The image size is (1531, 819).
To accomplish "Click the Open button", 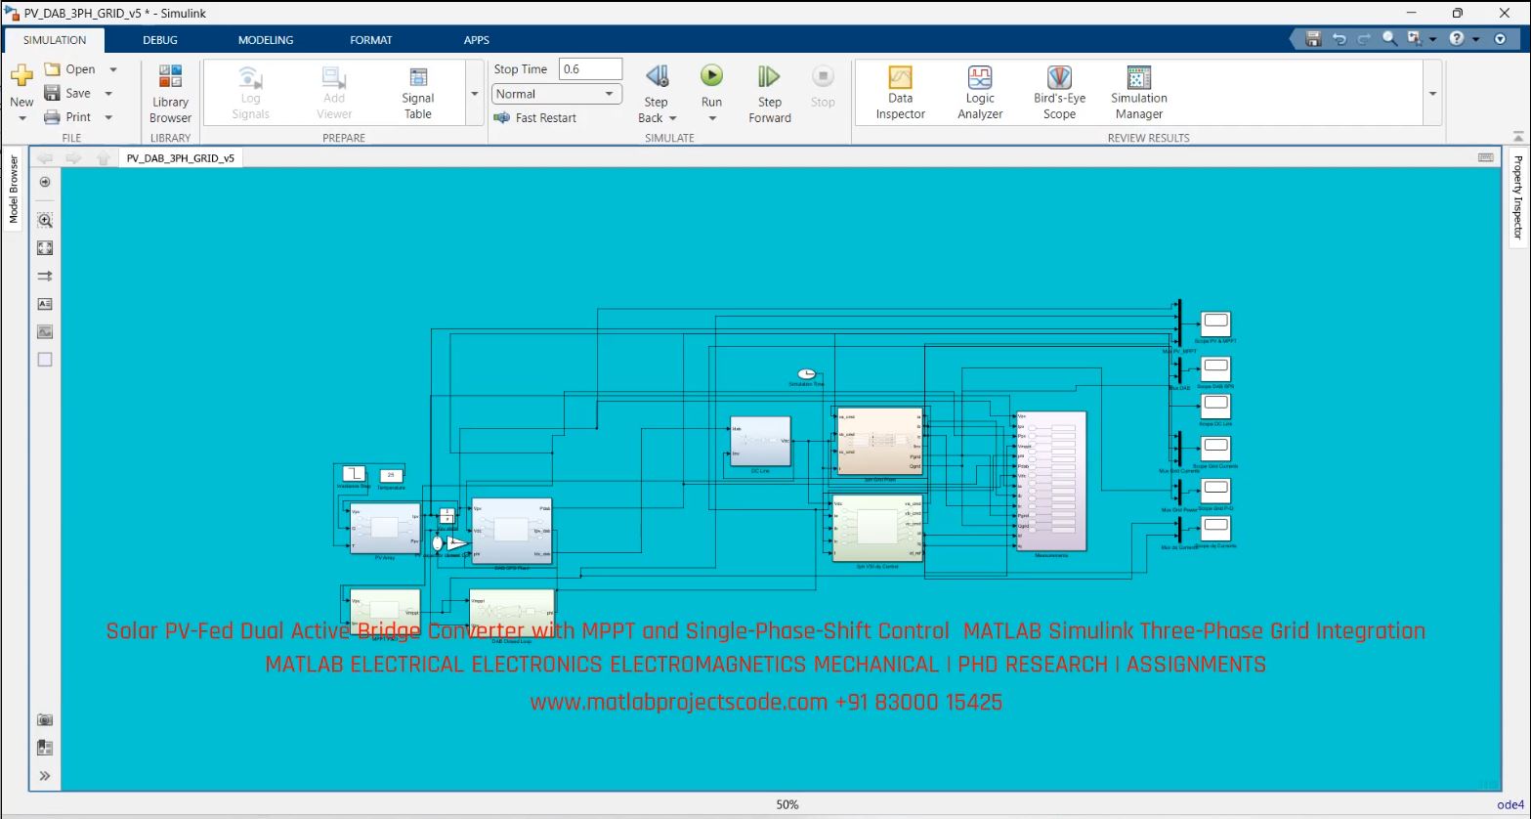I will coord(69,69).
